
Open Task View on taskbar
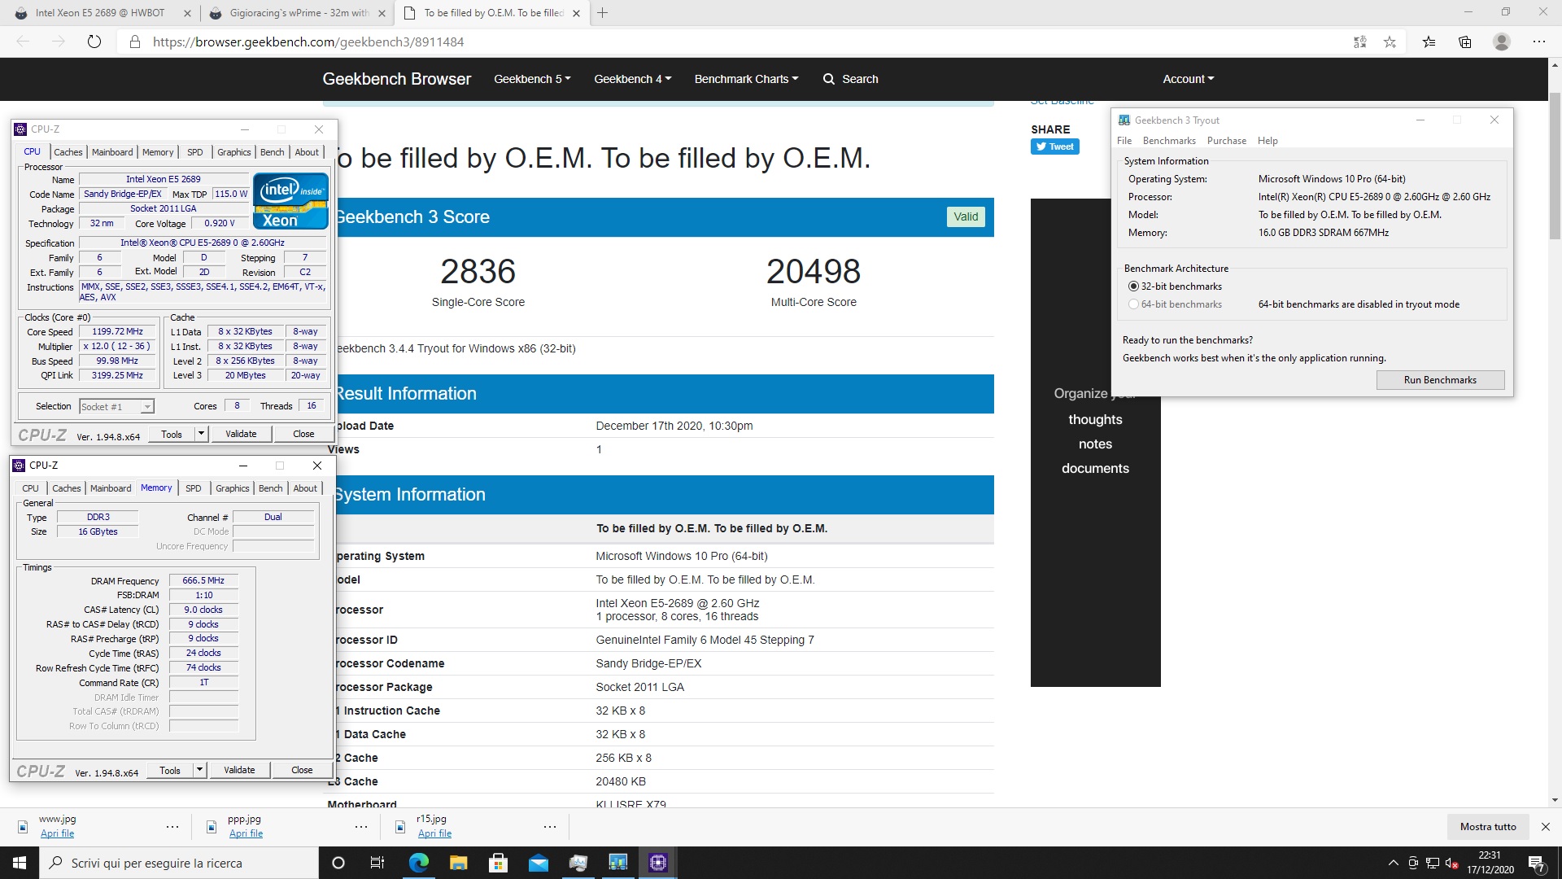click(377, 863)
